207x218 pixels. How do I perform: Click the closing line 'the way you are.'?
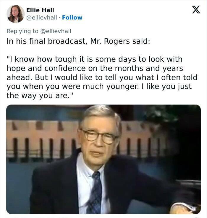(40, 95)
